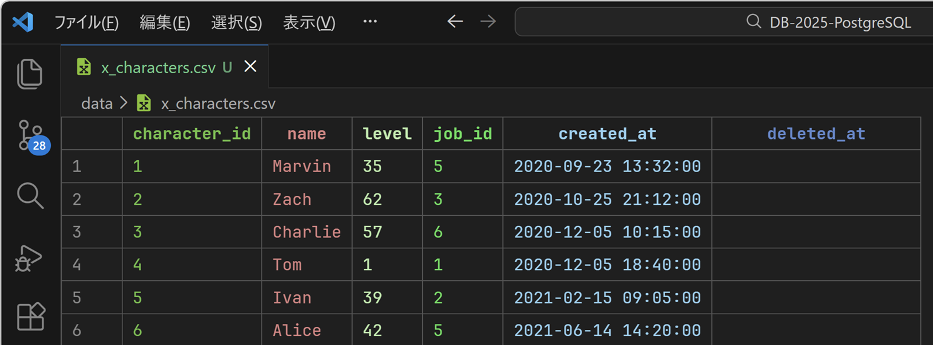
Task: Open the Search view icon
Action: click(30, 196)
